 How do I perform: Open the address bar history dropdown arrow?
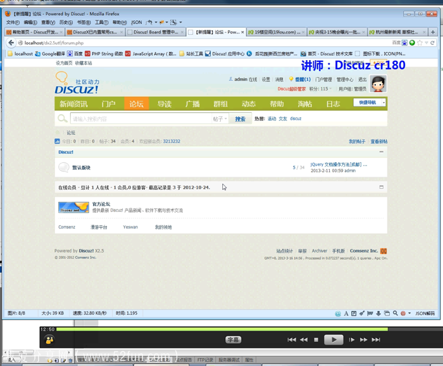427,42
